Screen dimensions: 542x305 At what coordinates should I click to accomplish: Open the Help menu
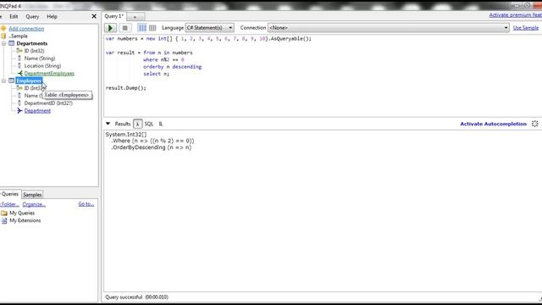(x=52, y=16)
